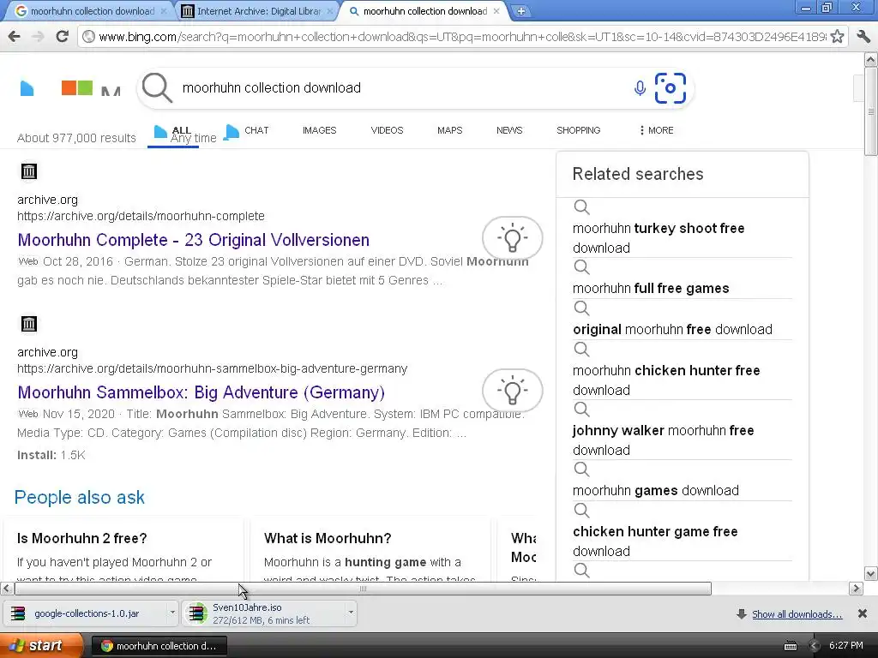Click the horizontal scrollbar right arrow
The height and width of the screenshot is (658, 878).
(856, 588)
